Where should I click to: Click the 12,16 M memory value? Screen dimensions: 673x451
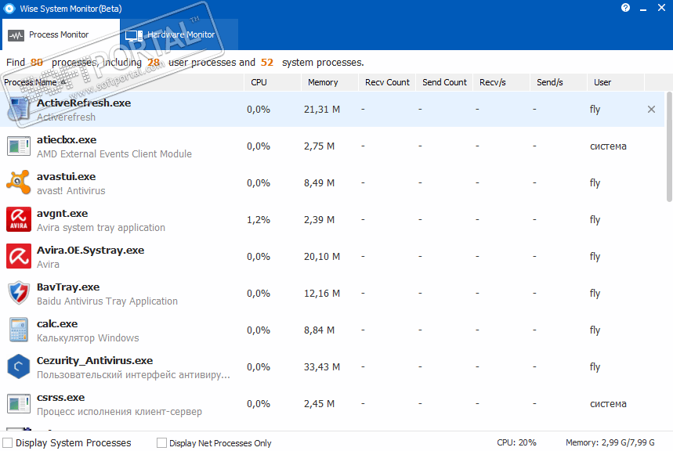pyautogui.click(x=322, y=294)
